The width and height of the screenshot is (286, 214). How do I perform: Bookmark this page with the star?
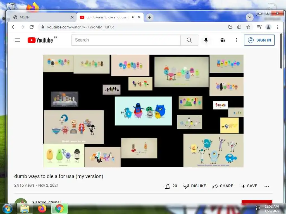[x=248, y=27]
